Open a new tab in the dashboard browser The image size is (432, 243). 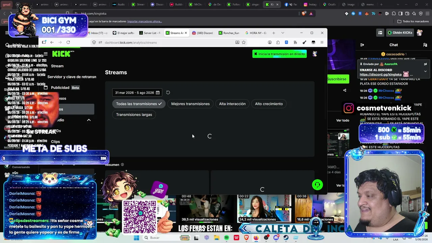point(274,33)
